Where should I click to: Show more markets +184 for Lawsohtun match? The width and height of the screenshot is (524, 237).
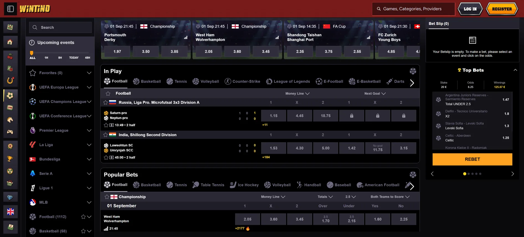[266, 157]
